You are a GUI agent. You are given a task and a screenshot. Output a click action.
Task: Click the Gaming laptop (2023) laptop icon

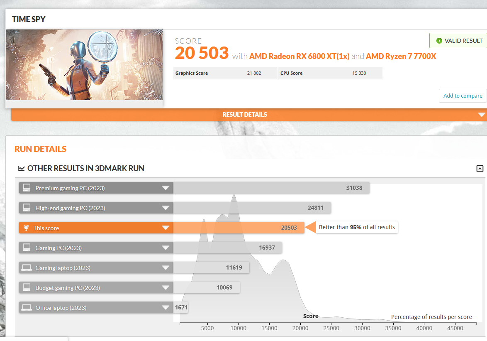27,267
